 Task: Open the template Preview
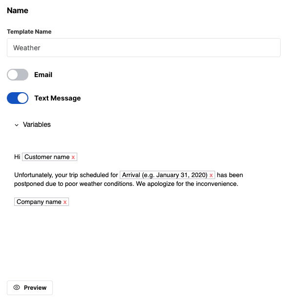click(30, 287)
